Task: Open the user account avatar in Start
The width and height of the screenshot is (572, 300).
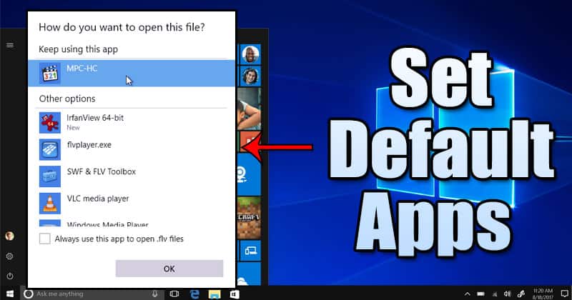Action: tap(10, 236)
